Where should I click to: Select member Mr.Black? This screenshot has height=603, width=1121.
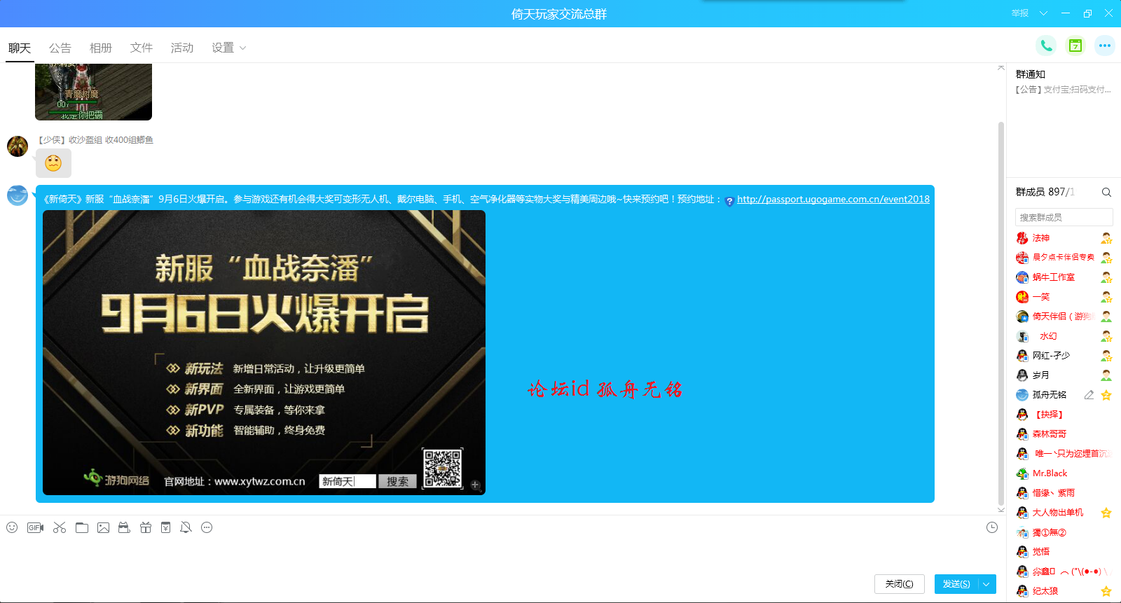pos(1050,473)
